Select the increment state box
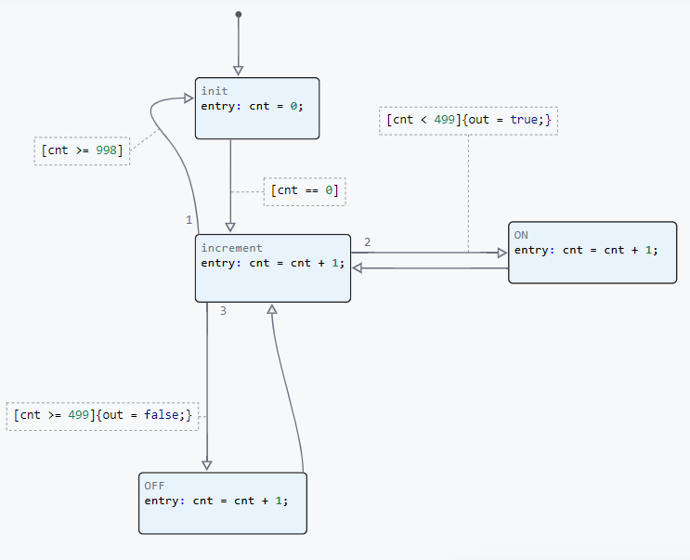The height and width of the screenshot is (560, 690). [272, 283]
